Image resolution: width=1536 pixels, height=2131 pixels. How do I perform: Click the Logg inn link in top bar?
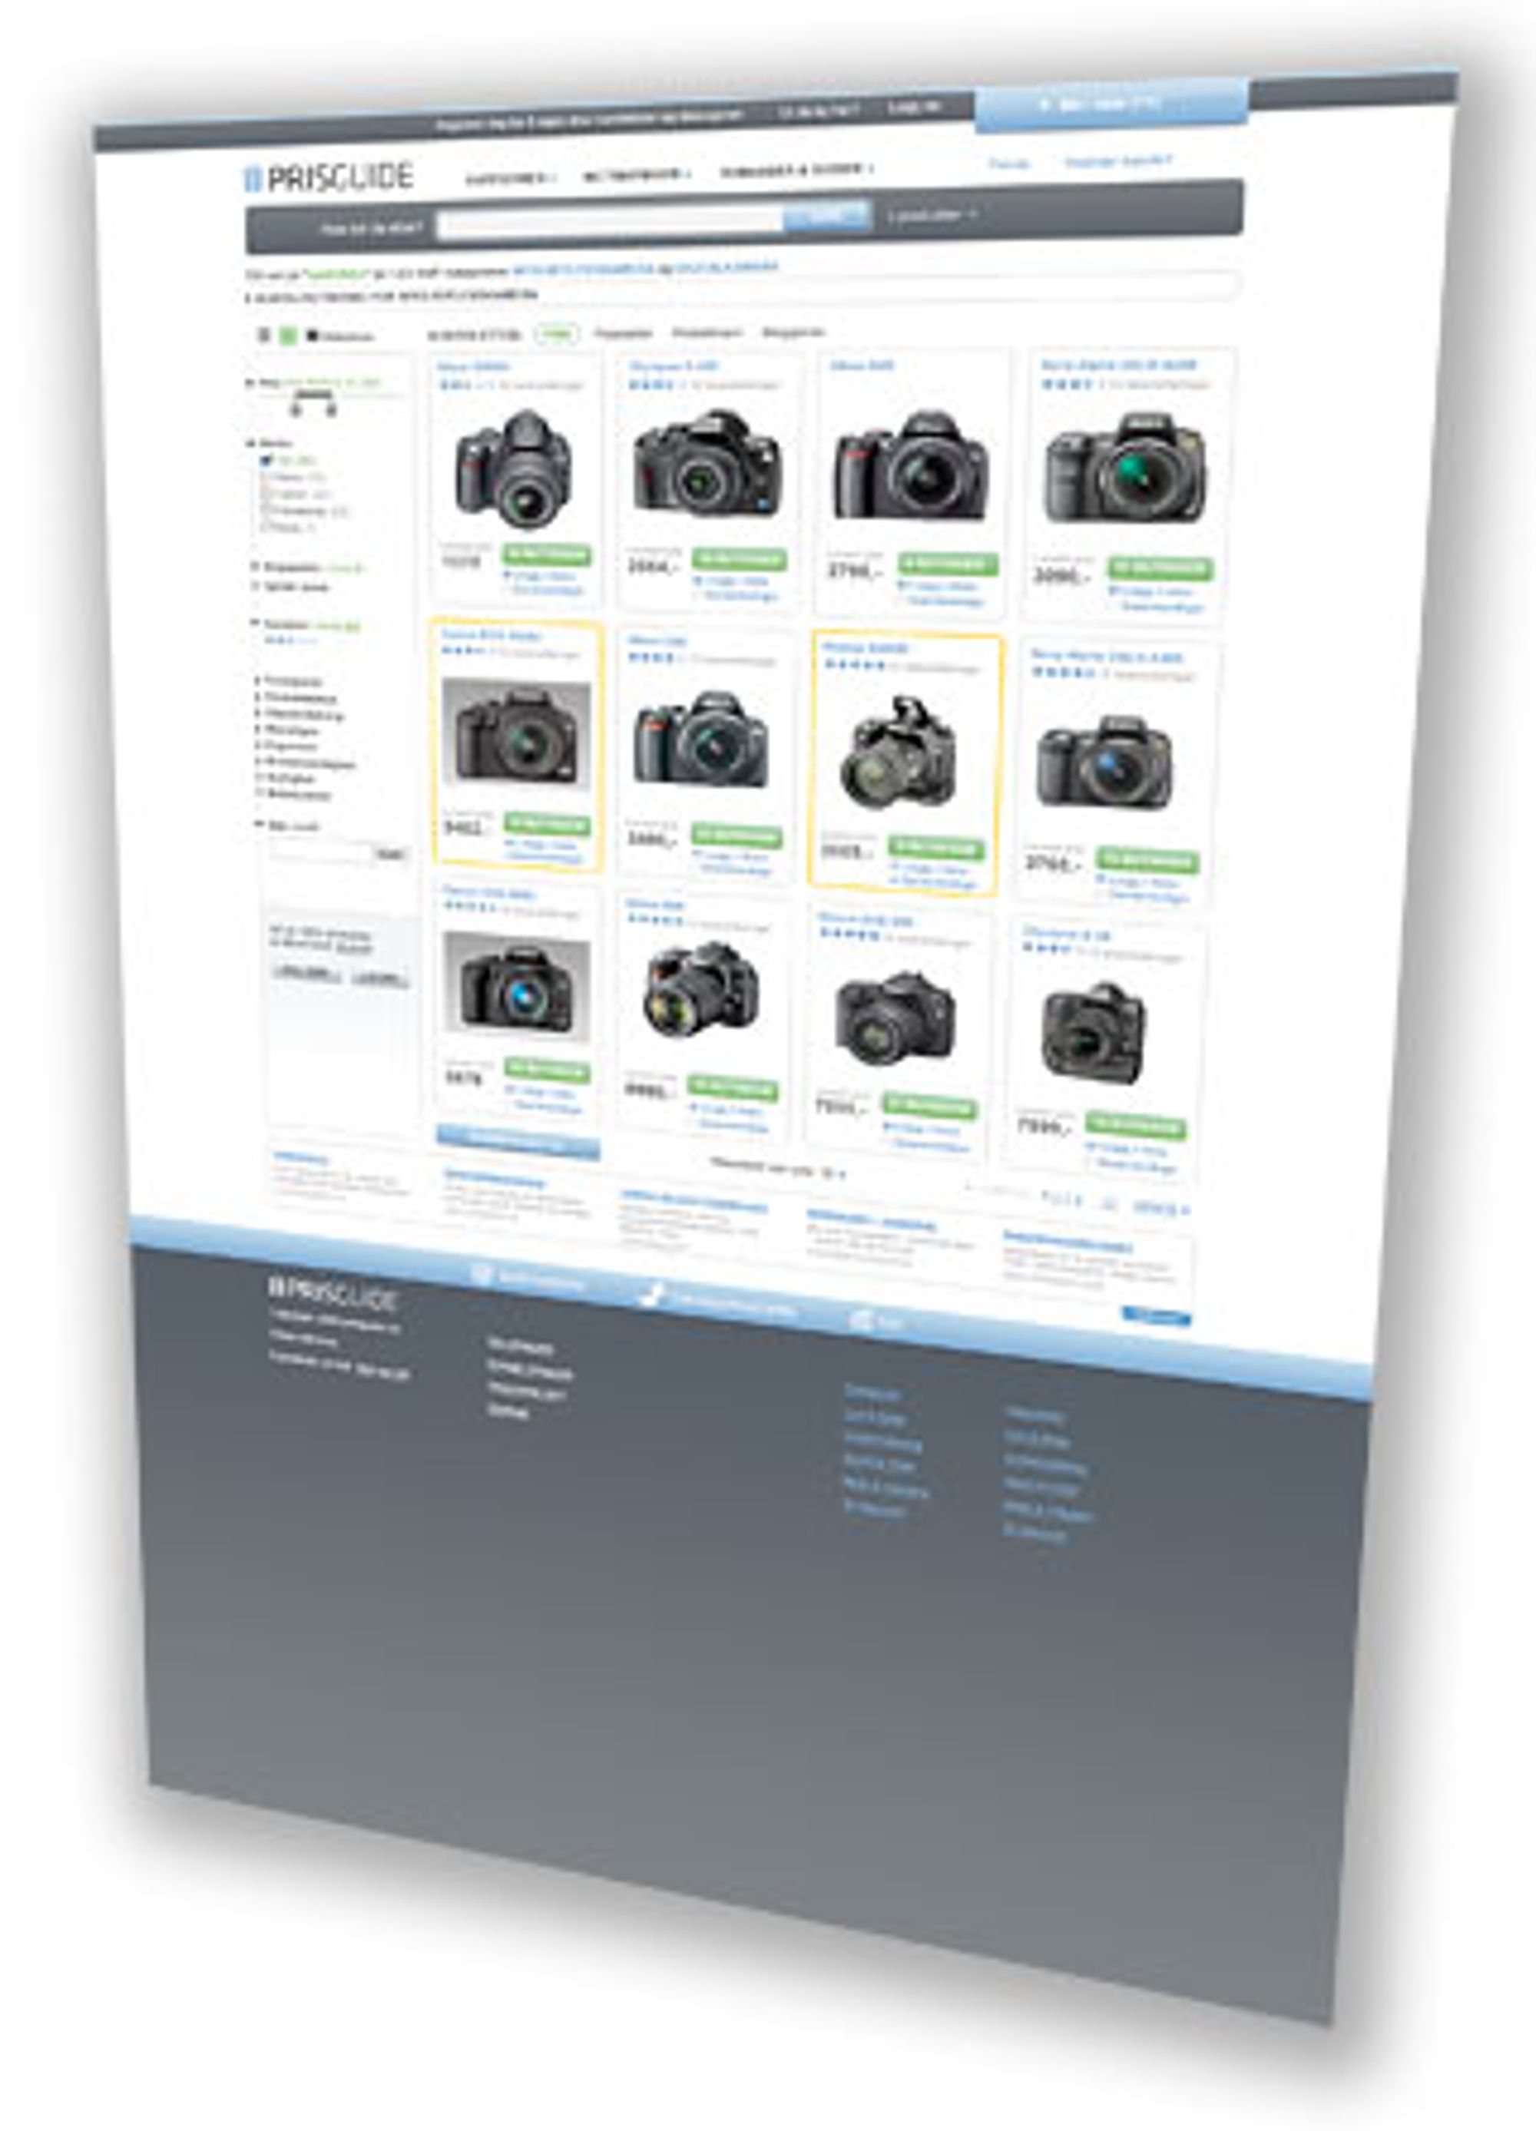pyautogui.click(x=913, y=108)
